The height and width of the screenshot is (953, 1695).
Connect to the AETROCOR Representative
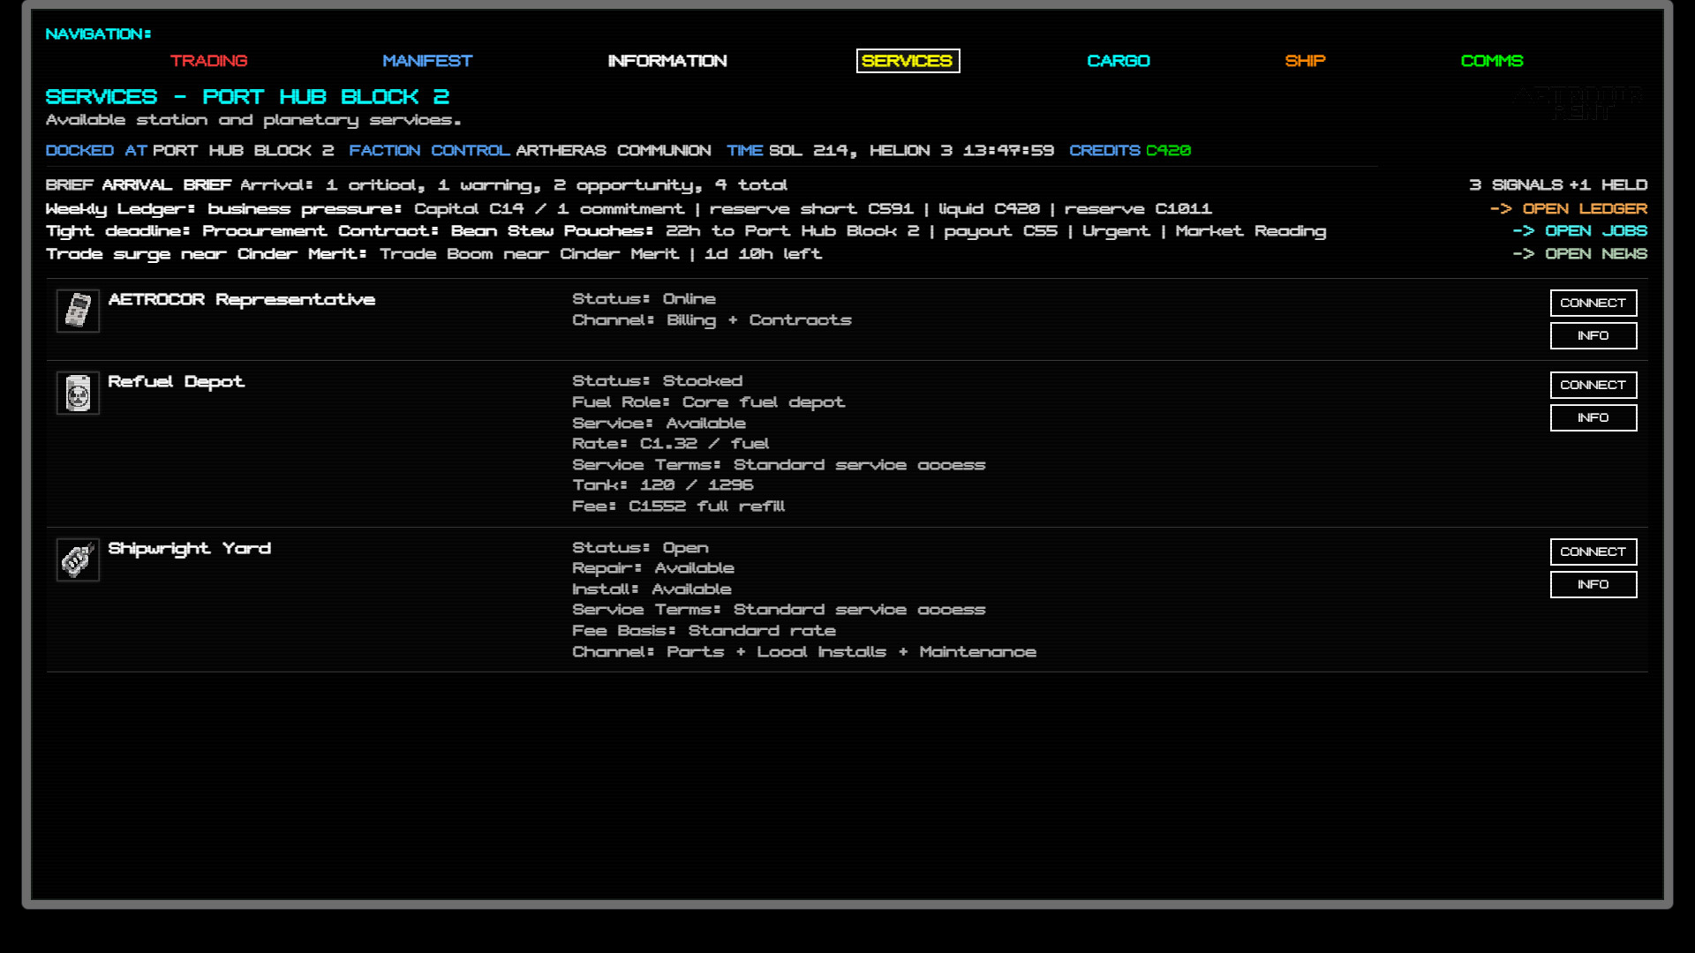1593,303
